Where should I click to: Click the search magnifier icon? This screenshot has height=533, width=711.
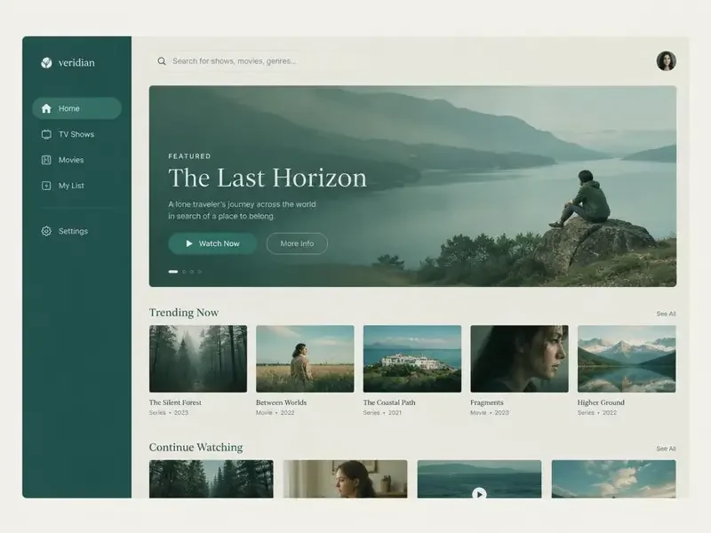(162, 61)
